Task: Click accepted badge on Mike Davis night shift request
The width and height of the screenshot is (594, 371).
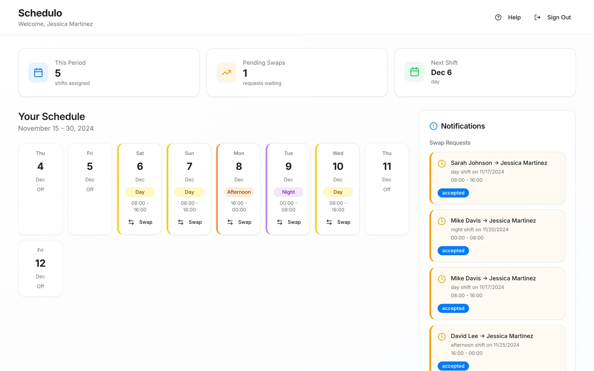Action: tap(453, 251)
